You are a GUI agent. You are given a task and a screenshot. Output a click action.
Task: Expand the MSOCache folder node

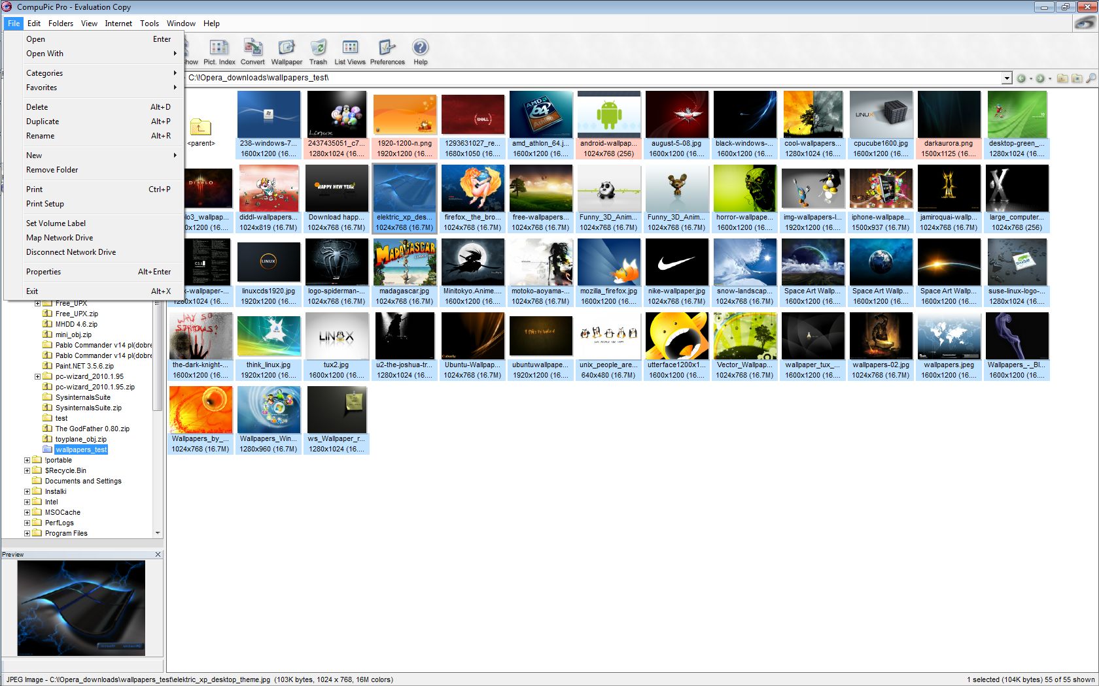27,512
